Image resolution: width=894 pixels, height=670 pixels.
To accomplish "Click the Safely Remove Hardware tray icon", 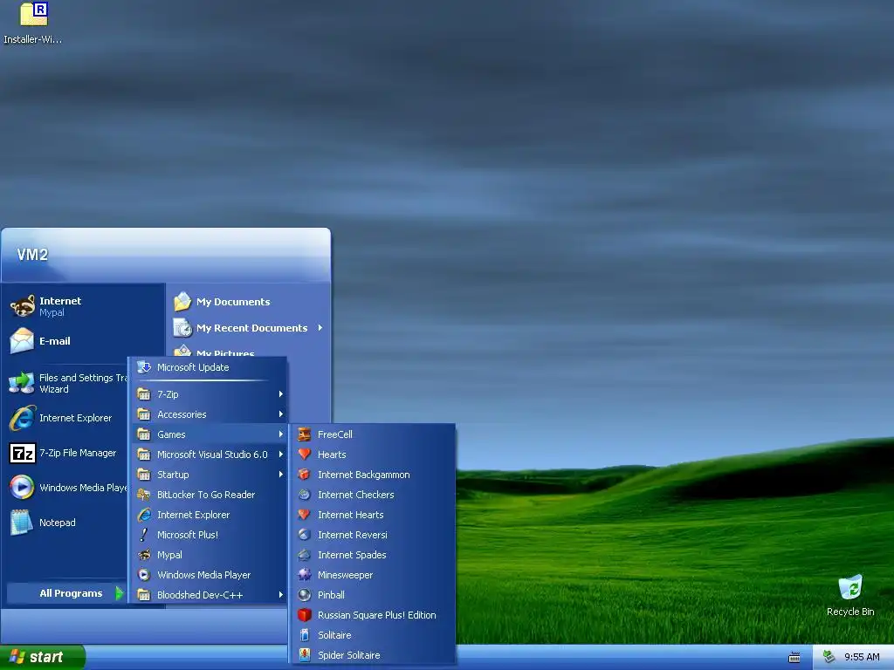I will [x=829, y=657].
